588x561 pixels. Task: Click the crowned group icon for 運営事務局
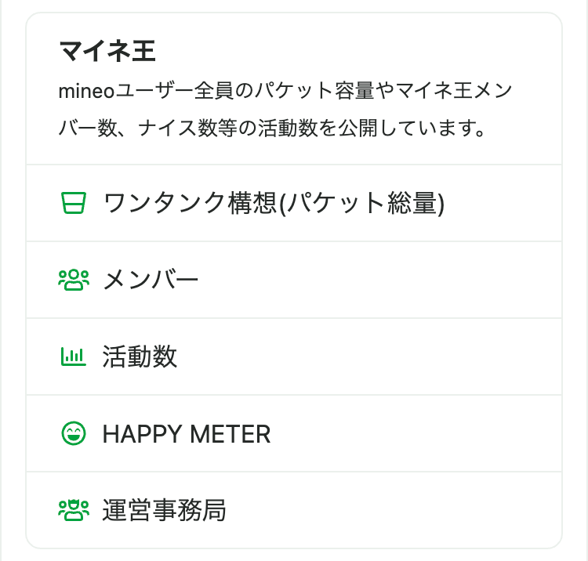point(74,511)
